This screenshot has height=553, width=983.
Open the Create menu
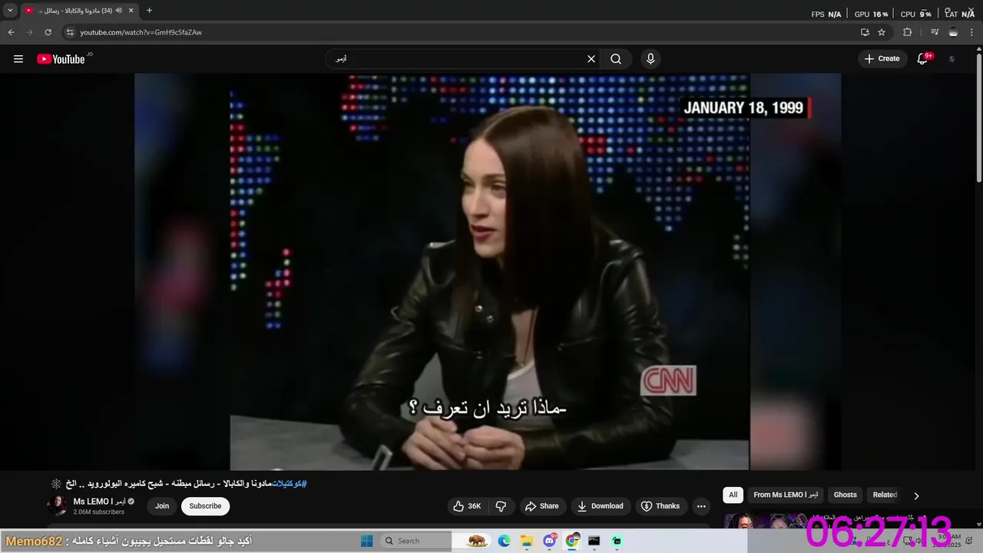(x=882, y=58)
